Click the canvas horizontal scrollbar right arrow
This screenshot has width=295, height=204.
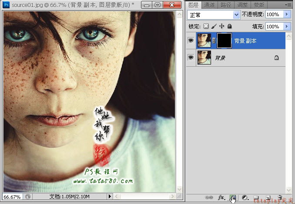pos(172,197)
